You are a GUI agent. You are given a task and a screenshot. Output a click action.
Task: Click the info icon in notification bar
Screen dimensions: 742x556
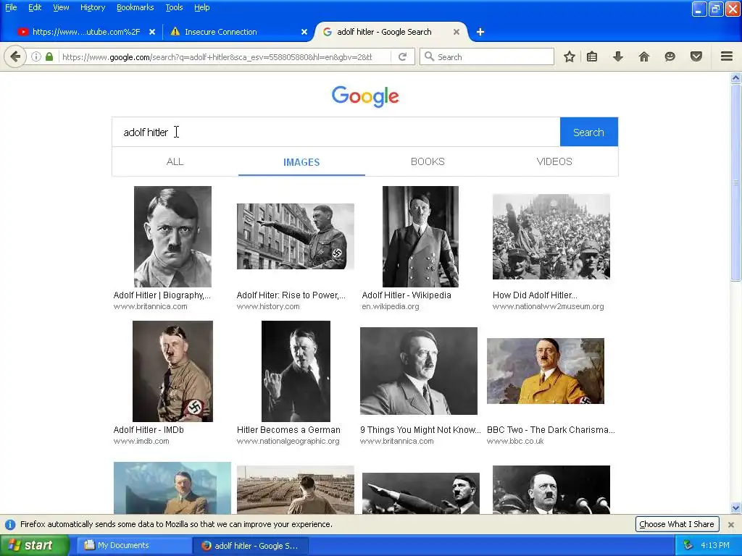tap(10, 524)
